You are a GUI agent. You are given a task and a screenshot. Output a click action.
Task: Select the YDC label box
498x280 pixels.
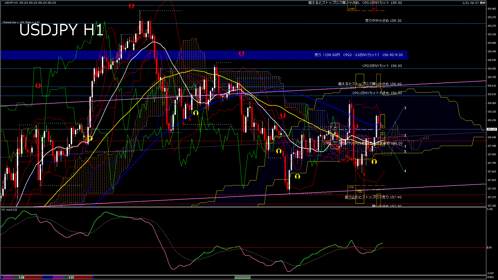[x=335, y=130]
